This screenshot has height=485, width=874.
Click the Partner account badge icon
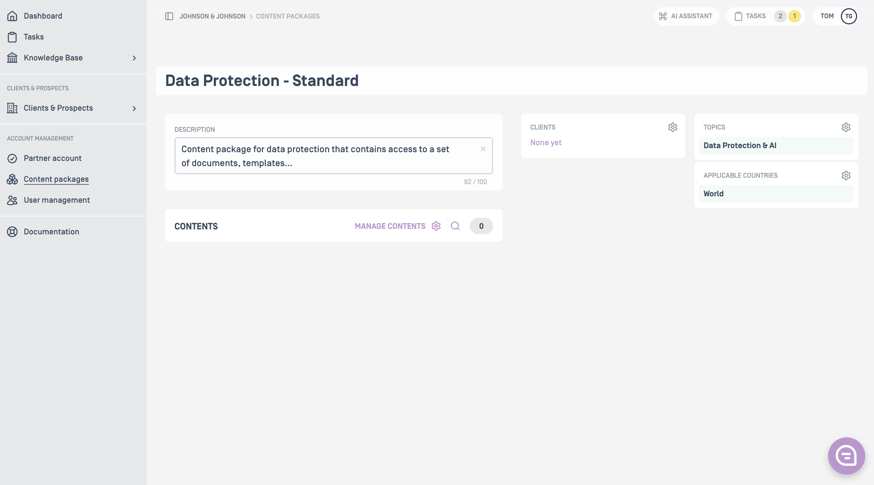click(x=12, y=158)
